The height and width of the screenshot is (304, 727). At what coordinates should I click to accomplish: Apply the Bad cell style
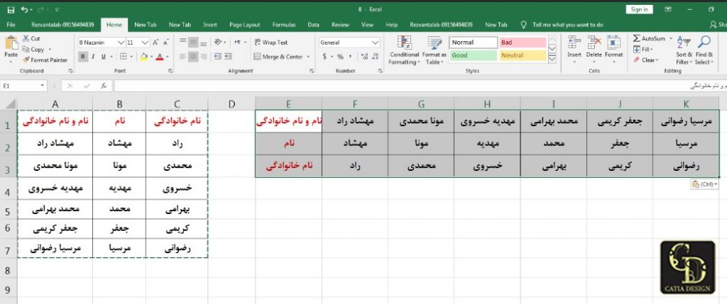pyautogui.click(x=523, y=43)
